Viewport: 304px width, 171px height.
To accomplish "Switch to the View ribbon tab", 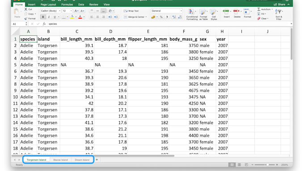I will pos(106,4).
